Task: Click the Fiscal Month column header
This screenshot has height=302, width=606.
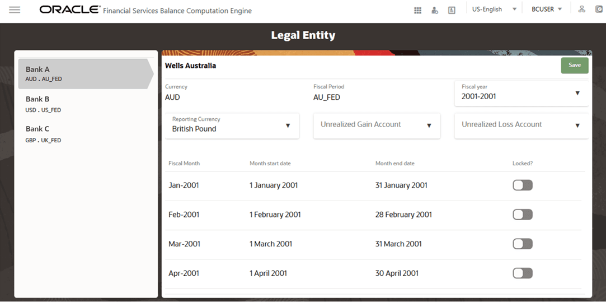Action: pos(184,164)
